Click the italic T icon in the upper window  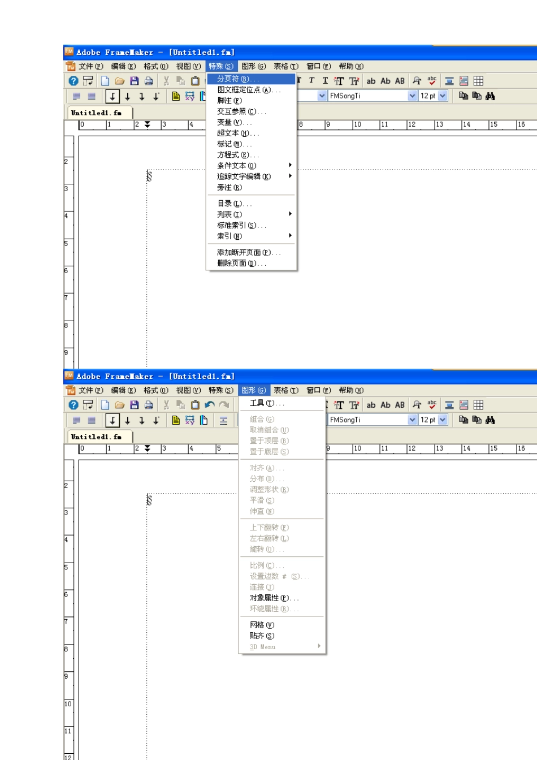[311, 81]
